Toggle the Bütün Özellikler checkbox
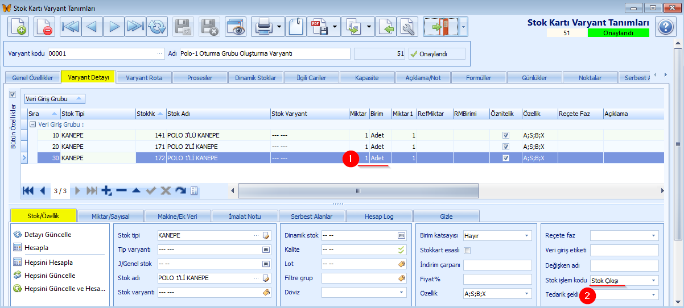684x308 pixels. click(13, 94)
